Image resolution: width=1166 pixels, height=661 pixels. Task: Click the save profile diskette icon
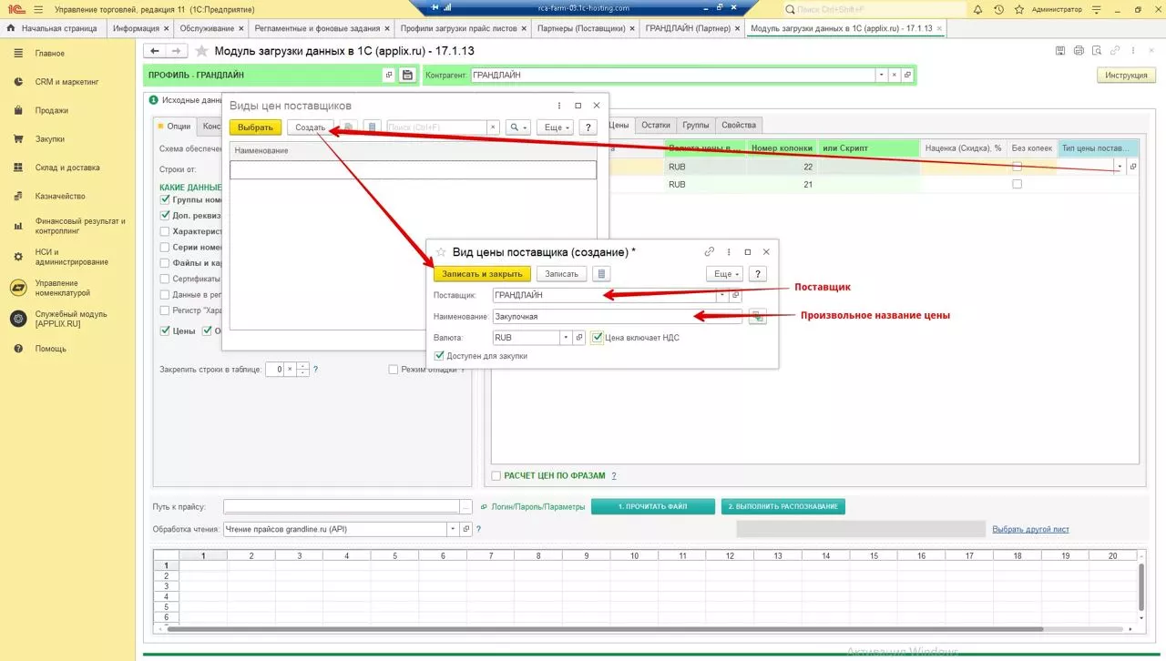tap(407, 75)
